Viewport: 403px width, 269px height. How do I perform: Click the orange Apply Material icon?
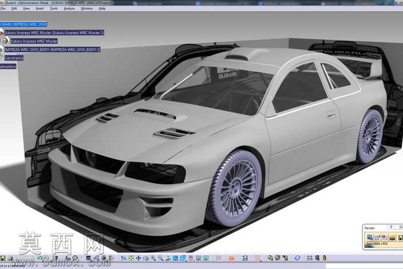point(232,258)
